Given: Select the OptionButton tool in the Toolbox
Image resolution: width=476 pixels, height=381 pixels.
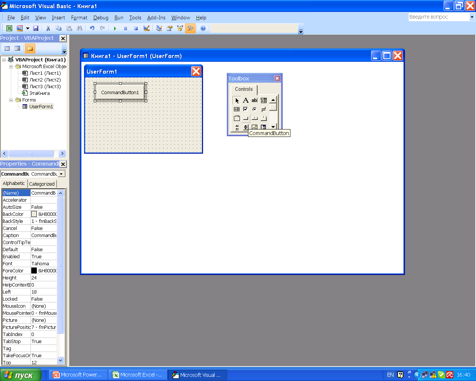Looking at the screenshot, I should [x=254, y=109].
